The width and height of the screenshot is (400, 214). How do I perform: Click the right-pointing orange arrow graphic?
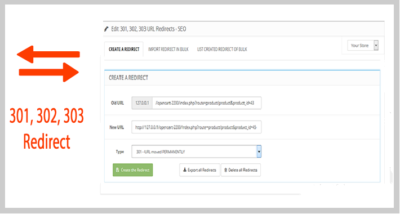49,72
